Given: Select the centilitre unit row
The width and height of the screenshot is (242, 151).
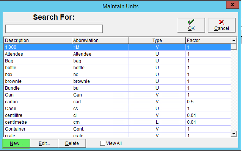Looking at the screenshot, I should point(117,115).
